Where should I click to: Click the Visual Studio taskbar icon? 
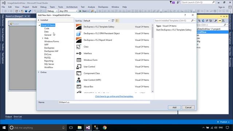(88, 128)
